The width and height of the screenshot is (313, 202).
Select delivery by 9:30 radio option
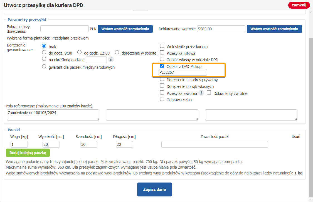click(44, 53)
